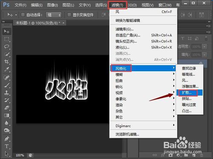Screen dimensions: 213x159
Task: Select the History Brush tool
Action: 6,100
